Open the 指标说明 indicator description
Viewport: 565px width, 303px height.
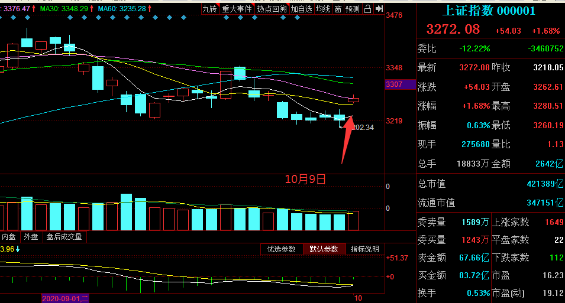point(364,249)
